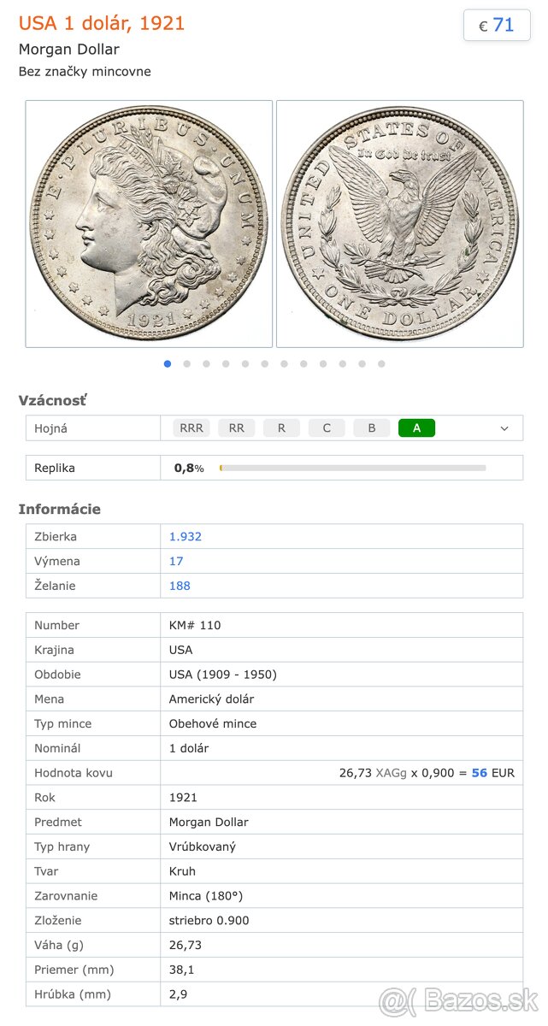Viewport: 548px width, 1026px height.
Task: Select the RRR rarity badge
Action: click(192, 428)
